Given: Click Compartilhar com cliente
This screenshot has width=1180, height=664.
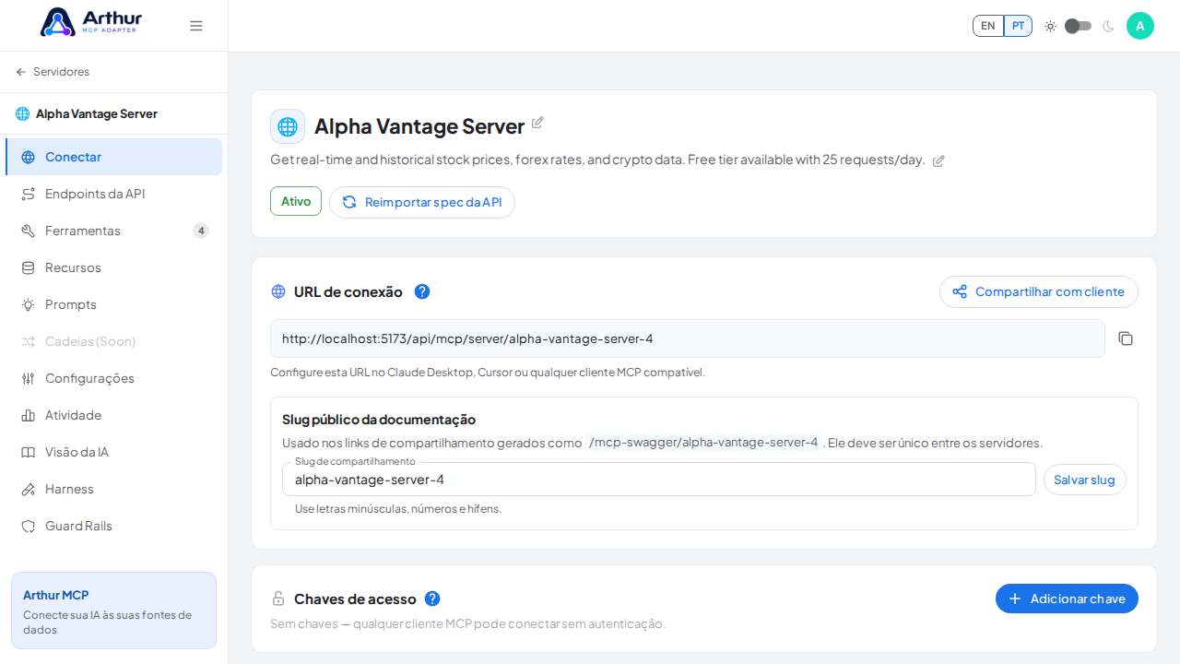Looking at the screenshot, I should [1039, 291].
